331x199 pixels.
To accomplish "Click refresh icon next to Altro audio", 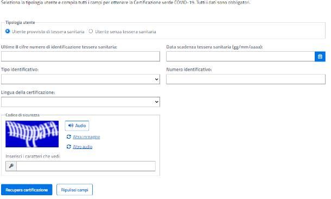I will 68,147.
